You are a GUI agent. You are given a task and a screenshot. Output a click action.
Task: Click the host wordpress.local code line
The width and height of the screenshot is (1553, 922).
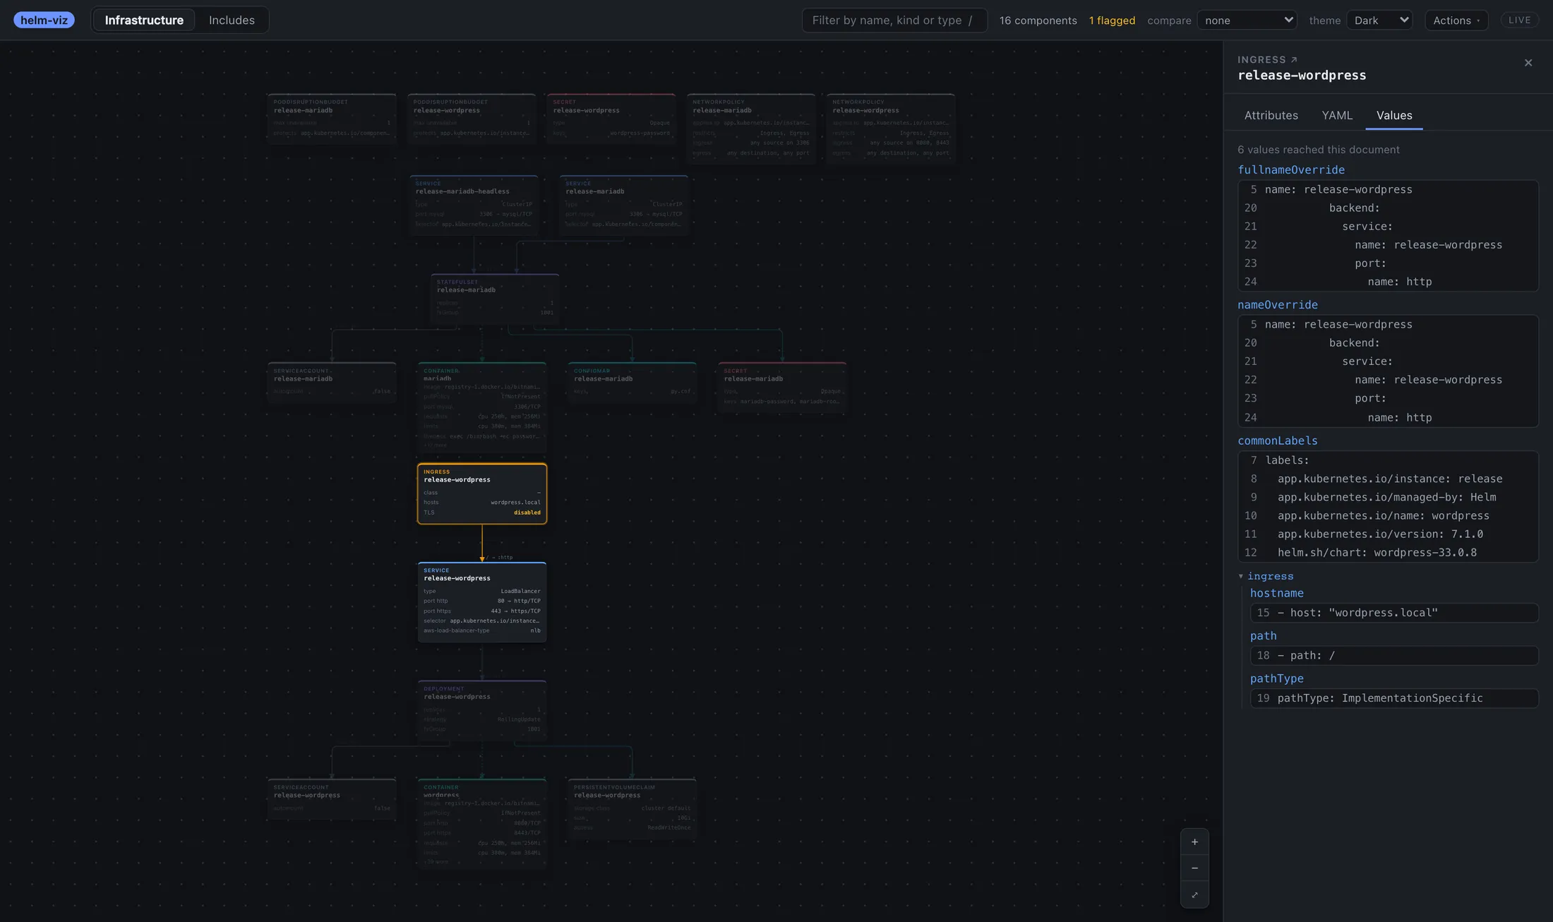tap(1394, 613)
